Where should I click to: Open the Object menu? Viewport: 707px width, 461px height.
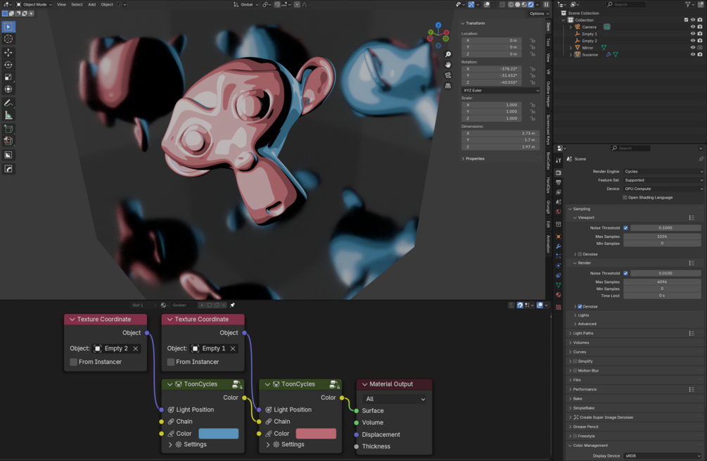[107, 4]
